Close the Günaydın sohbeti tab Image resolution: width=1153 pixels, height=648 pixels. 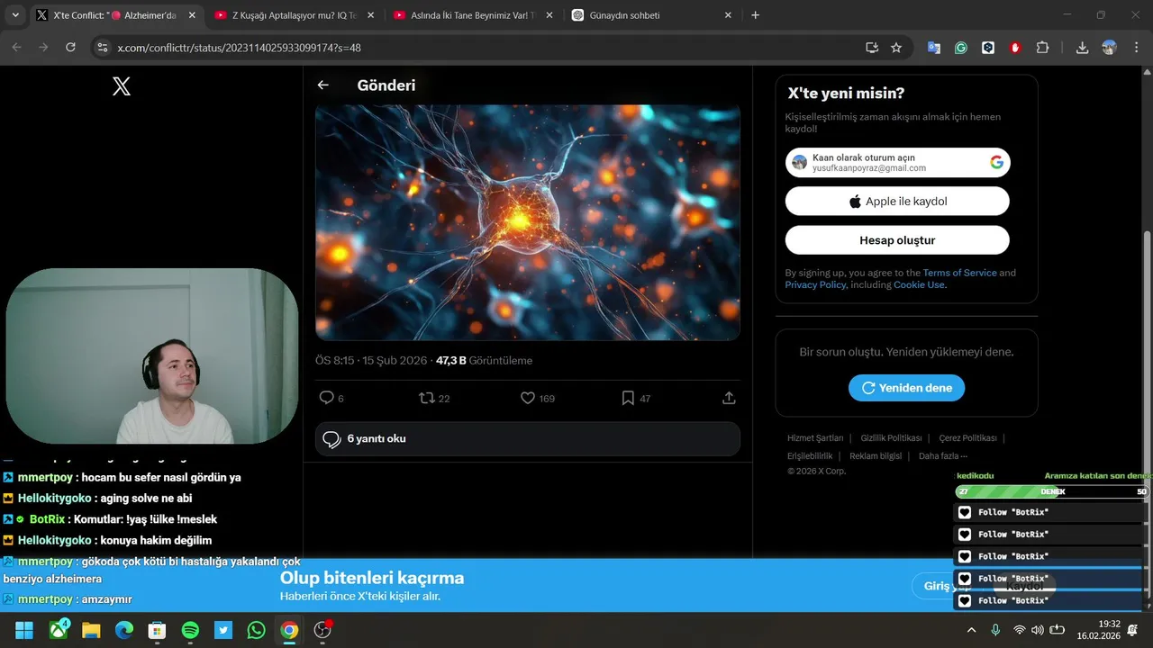728,15
